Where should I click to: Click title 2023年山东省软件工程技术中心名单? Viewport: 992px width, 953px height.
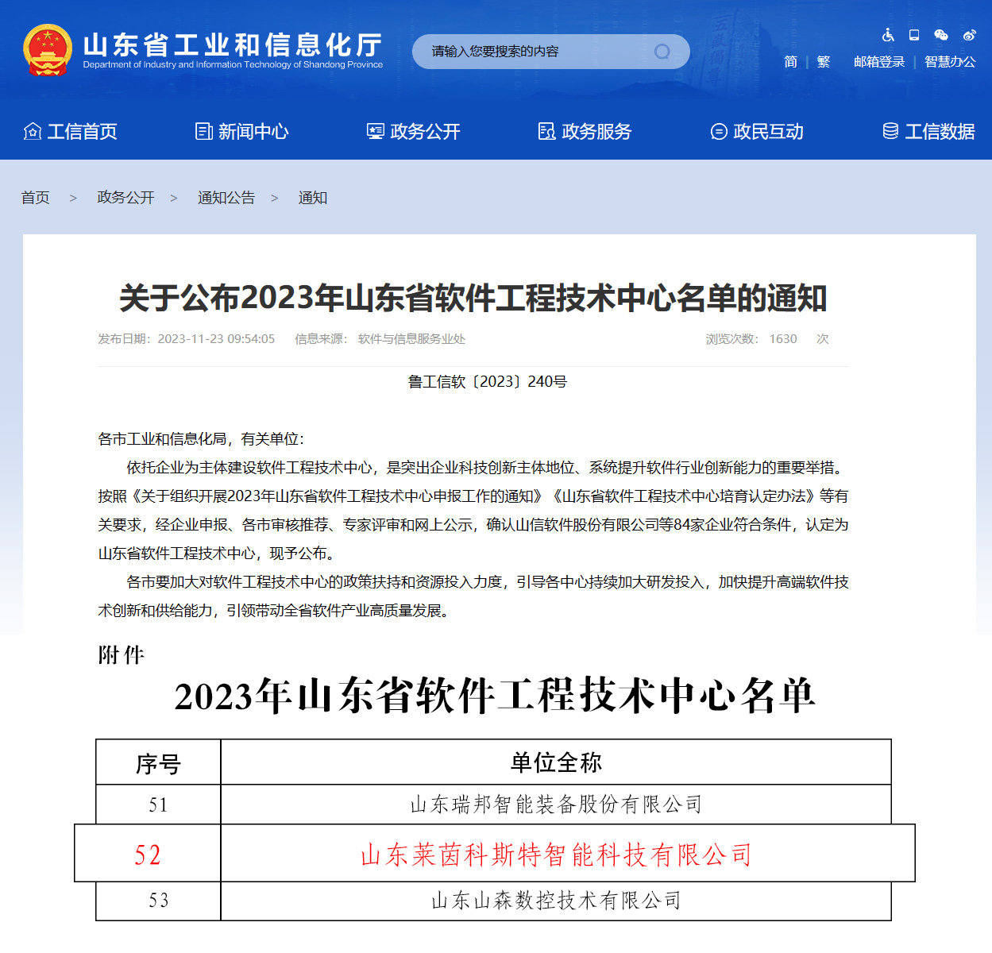coord(496,696)
